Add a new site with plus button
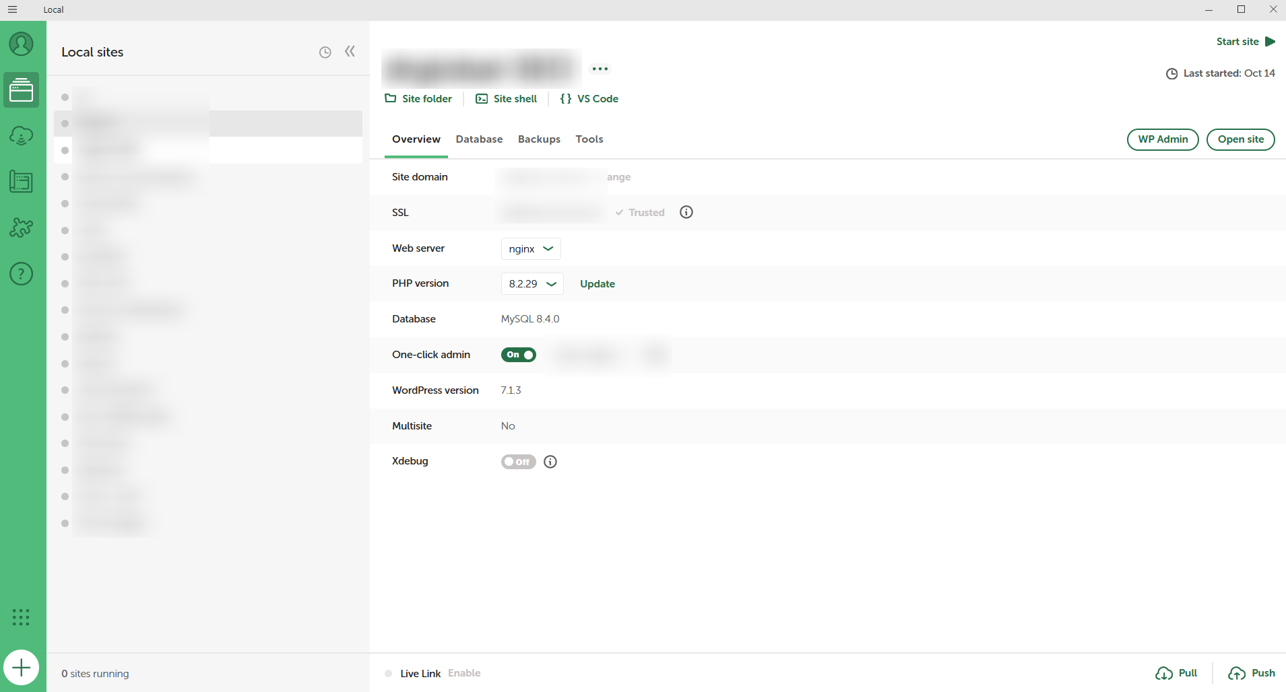Screen dimensions: 1286x692 (21, 668)
